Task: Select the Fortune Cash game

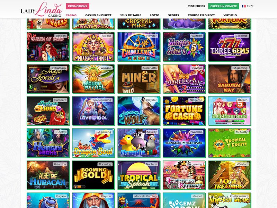Action: [x=184, y=111]
